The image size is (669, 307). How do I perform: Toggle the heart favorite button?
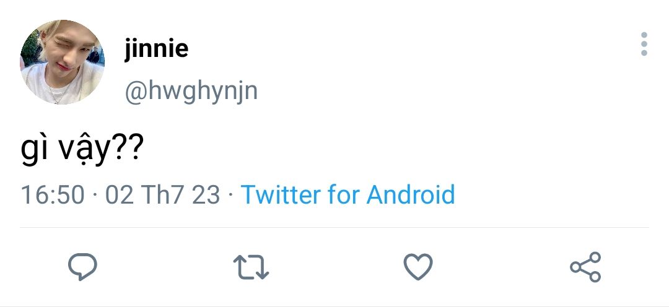[418, 267]
